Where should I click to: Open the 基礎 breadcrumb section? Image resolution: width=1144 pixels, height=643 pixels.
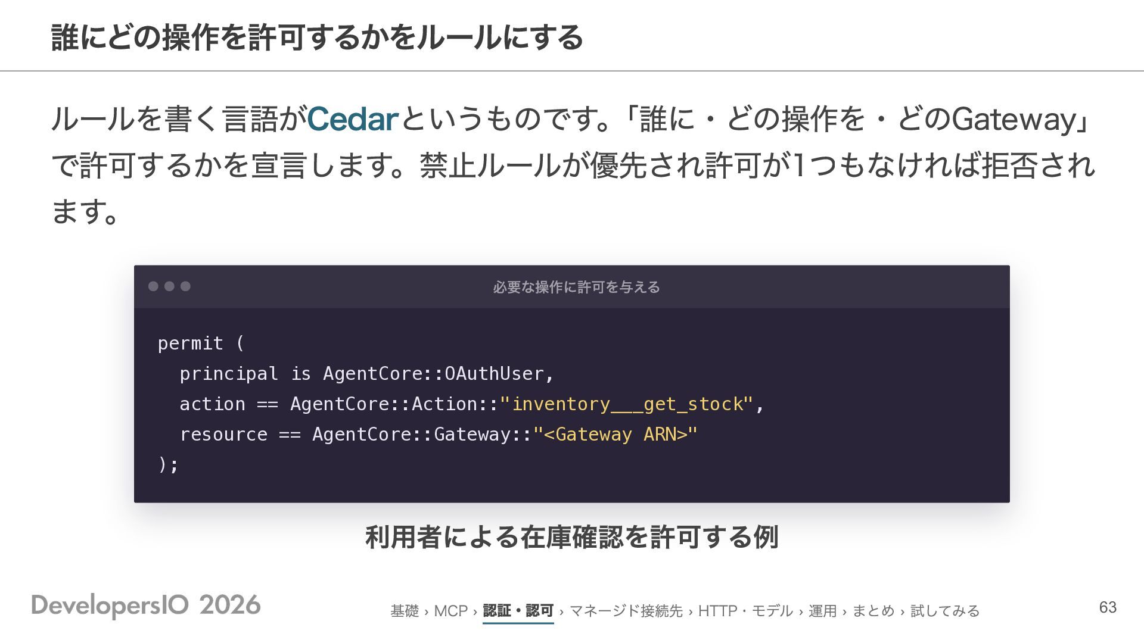pos(405,611)
